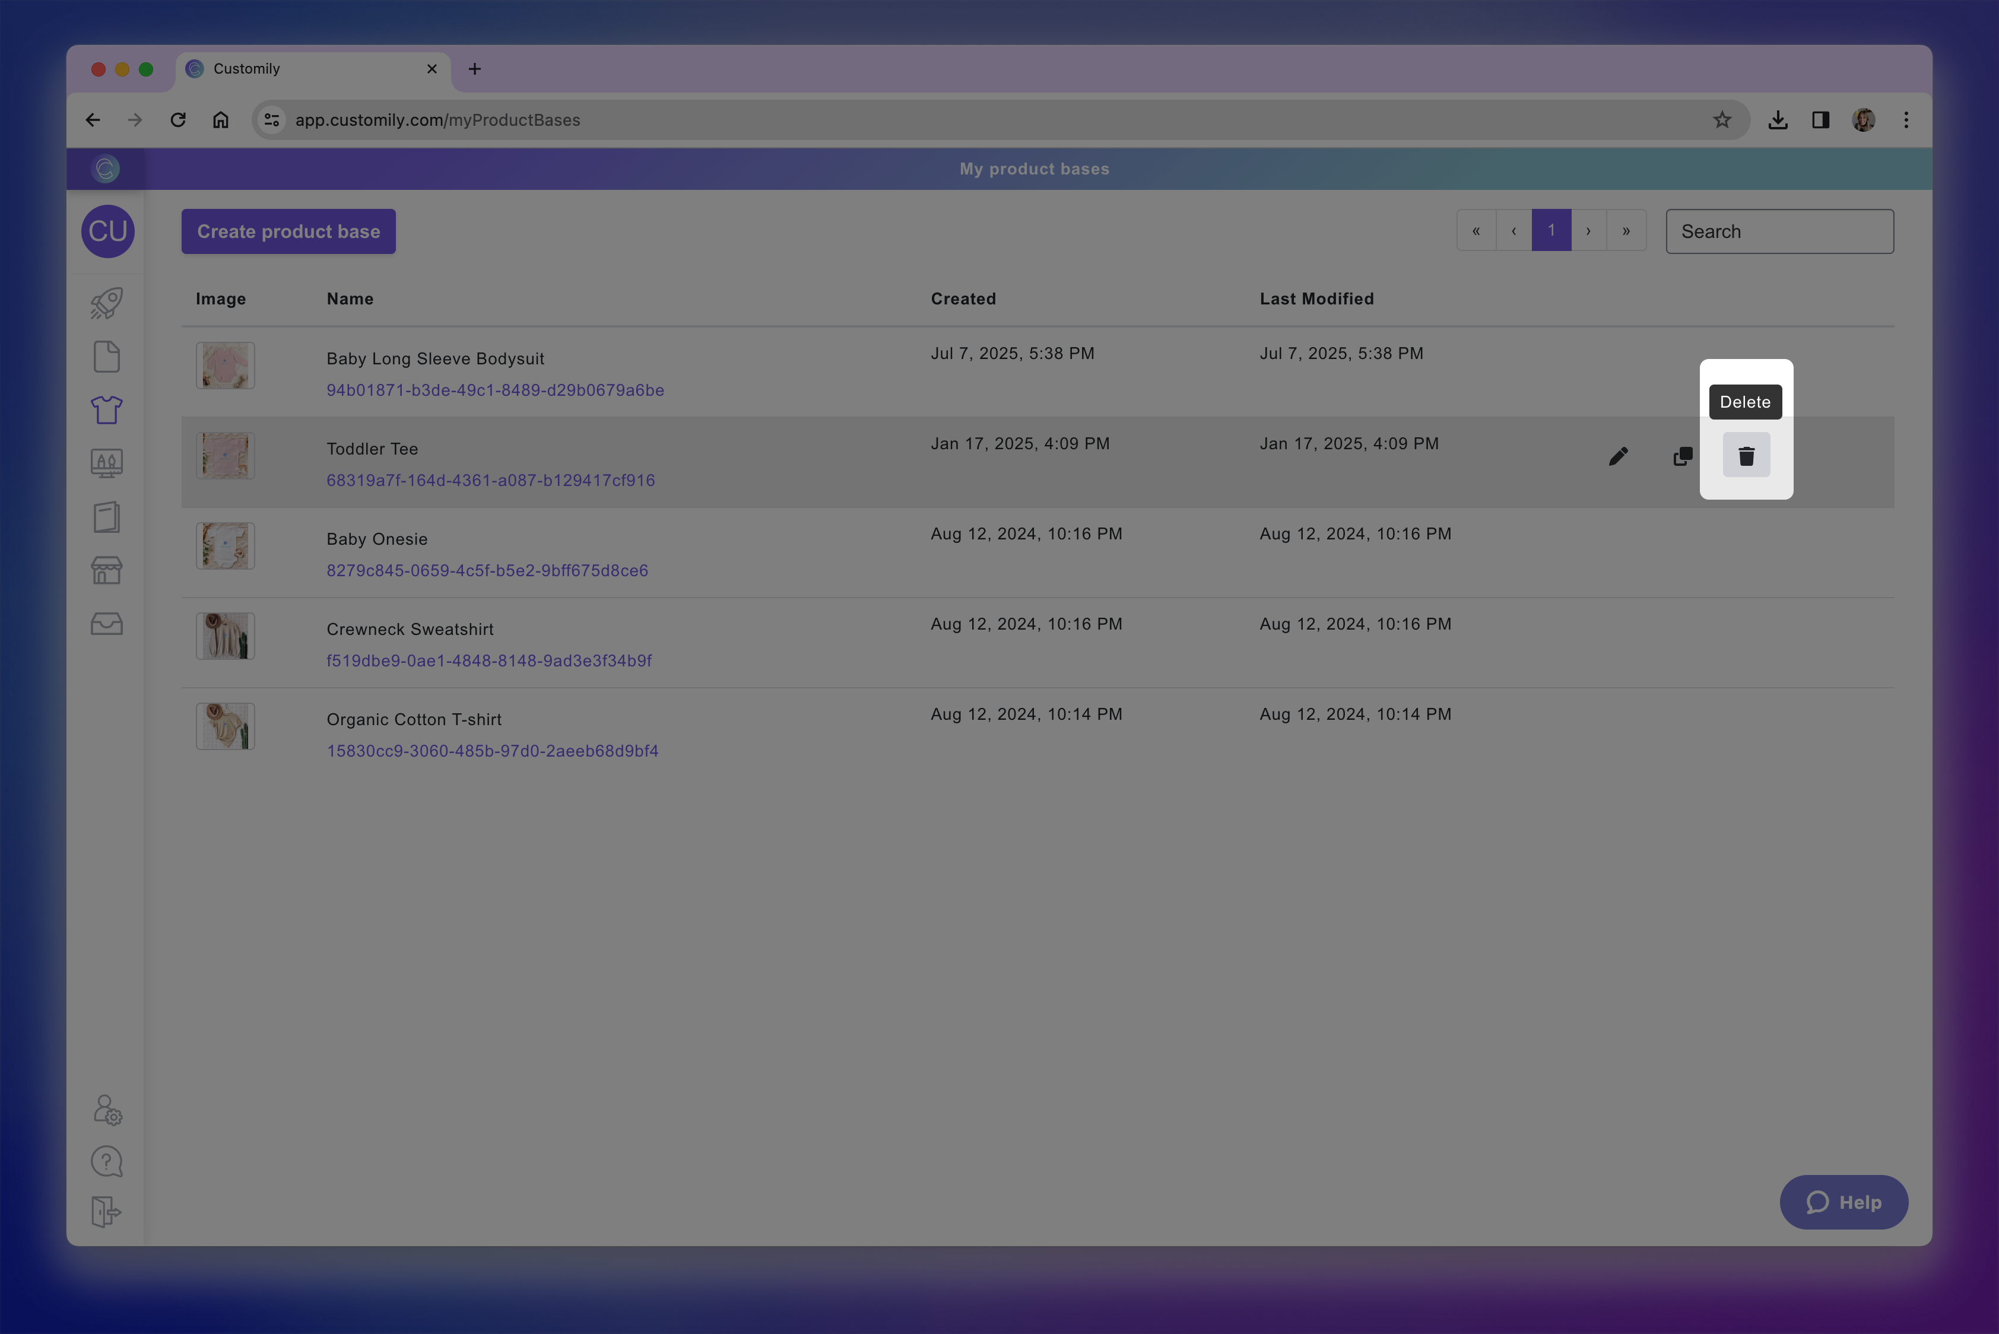1999x1334 pixels.
Task: Click the logout door sidebar icon
Action: coord(106,1212)
